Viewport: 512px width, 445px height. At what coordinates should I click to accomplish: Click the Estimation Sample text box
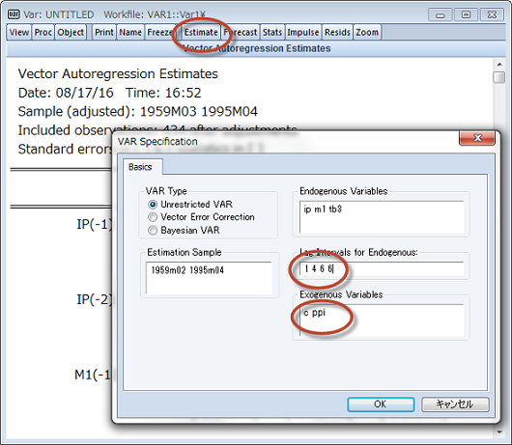coord(209,278)
